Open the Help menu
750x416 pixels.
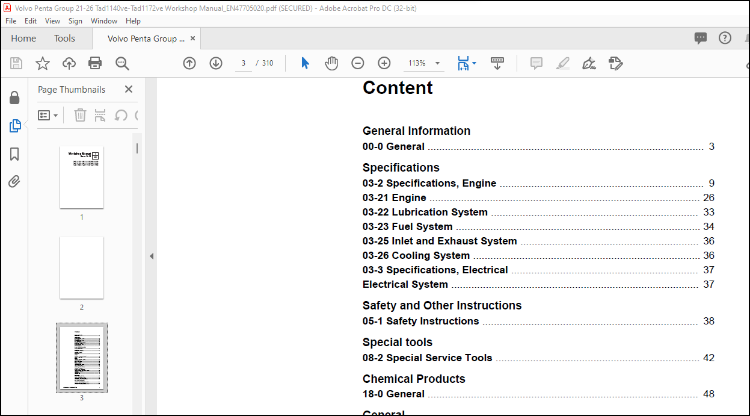[133, 20]
